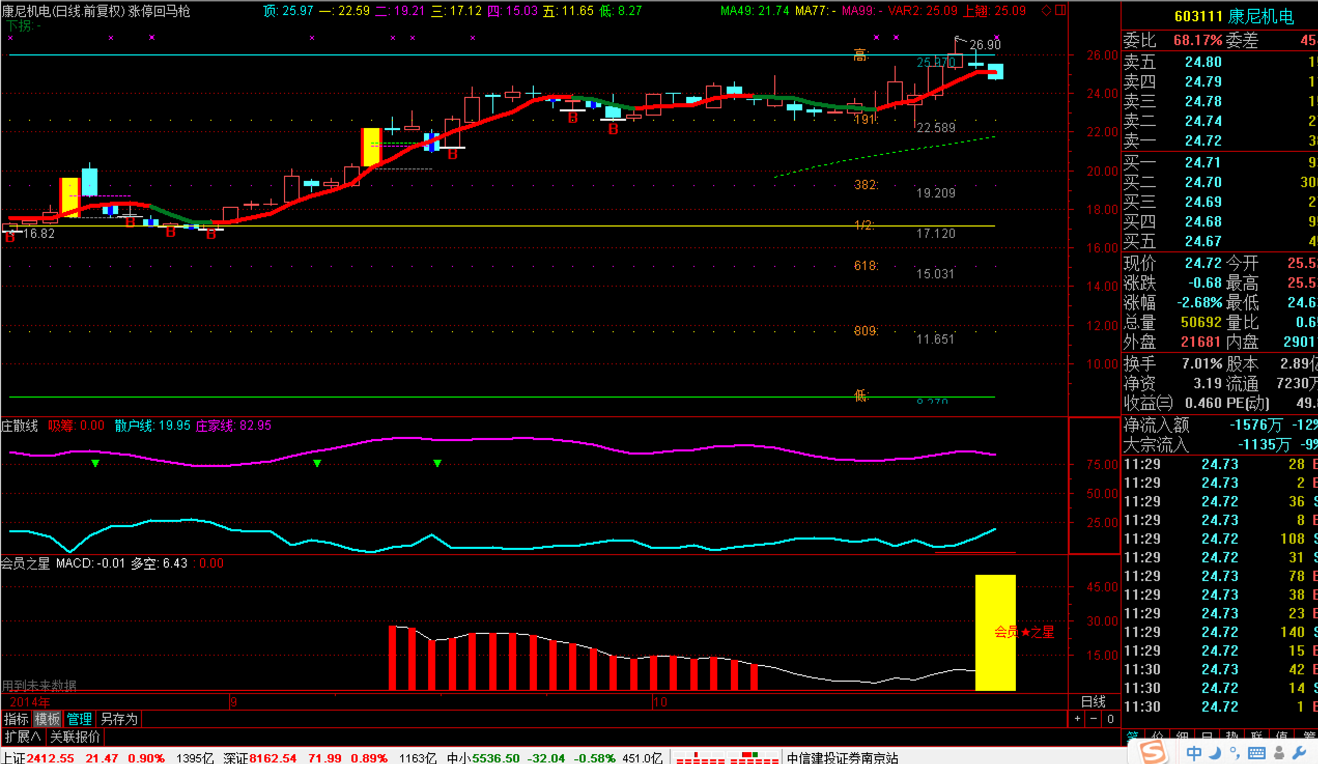This screenshot has width=1318, height=764.
Task: Click the 总量 50692 value
Action: click(x=1201, y=322)
